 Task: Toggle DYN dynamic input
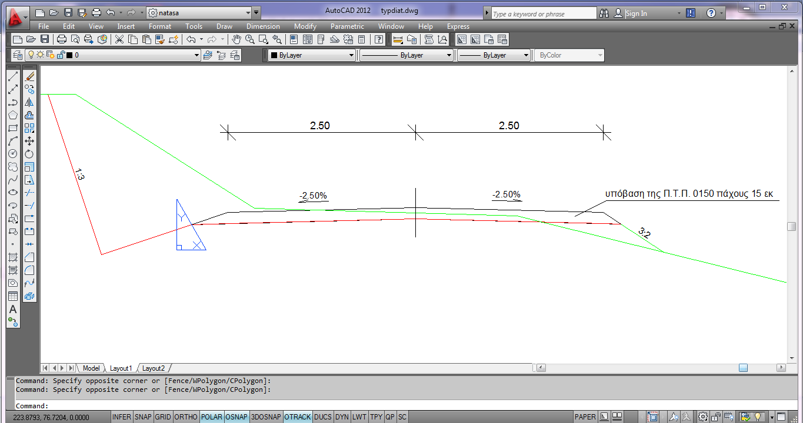click(x=342, y=417)
